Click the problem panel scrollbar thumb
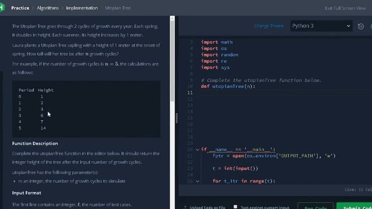The image size is (372, 209). click(173, 61)
